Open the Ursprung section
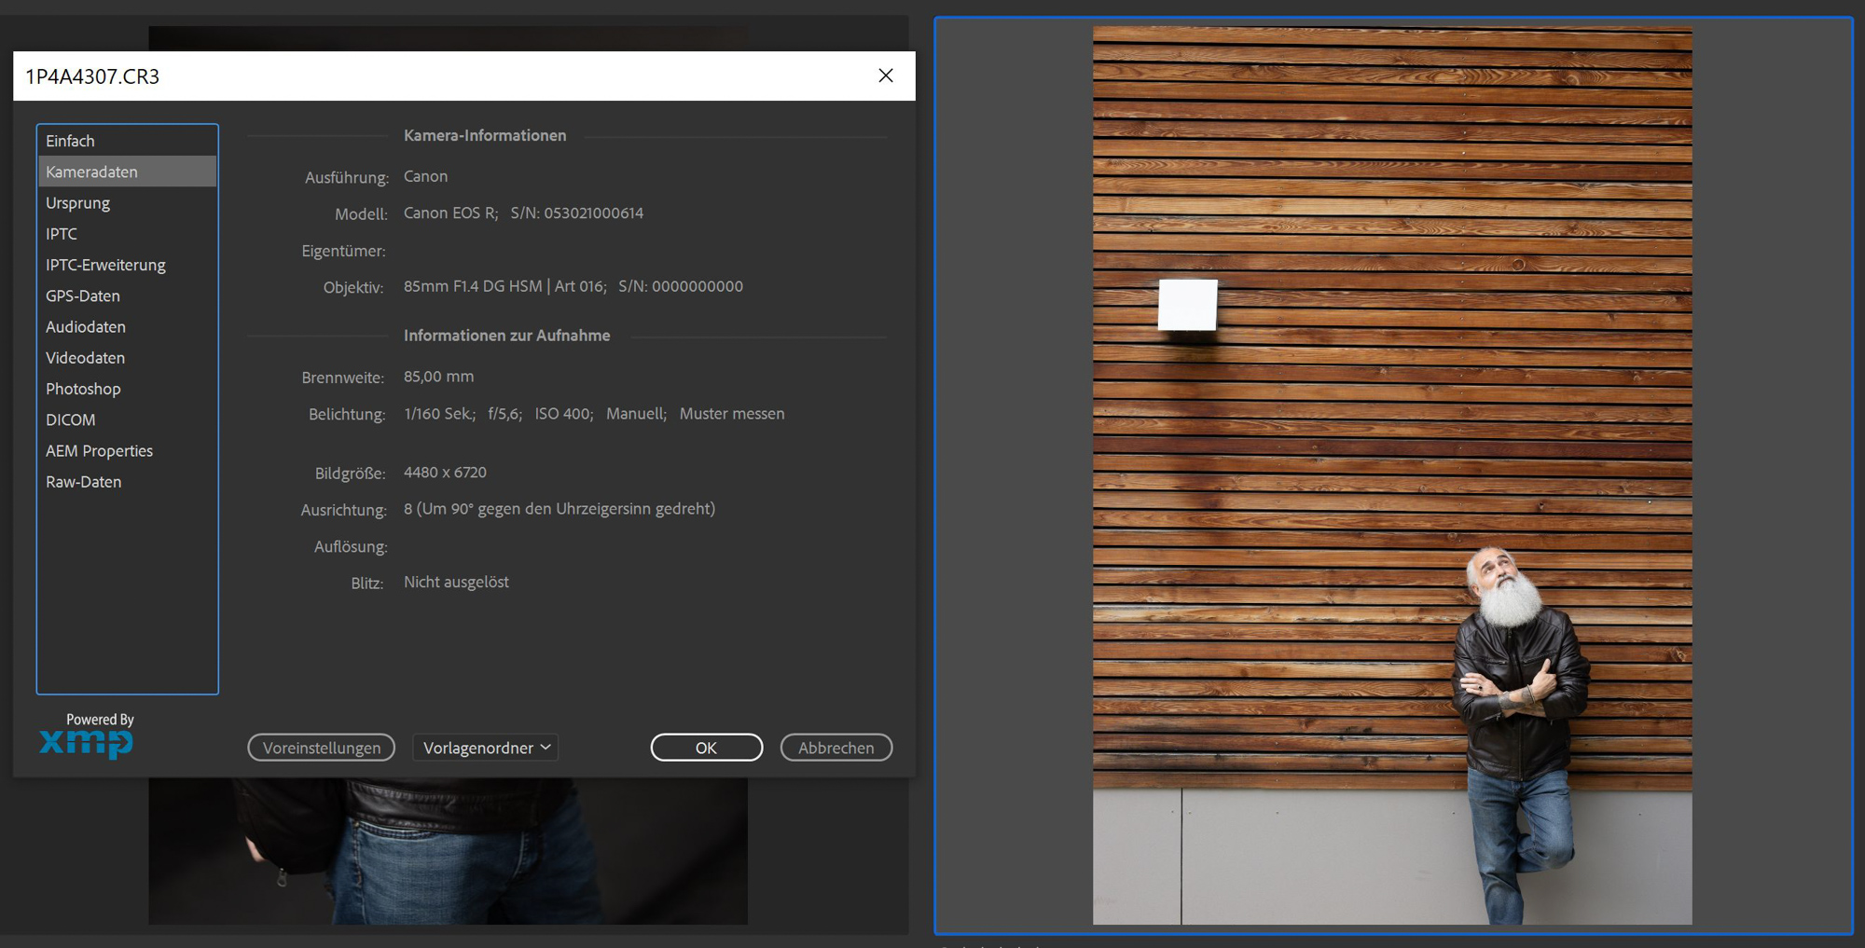This screenshot has height=948, width=1865. [77, 203]
